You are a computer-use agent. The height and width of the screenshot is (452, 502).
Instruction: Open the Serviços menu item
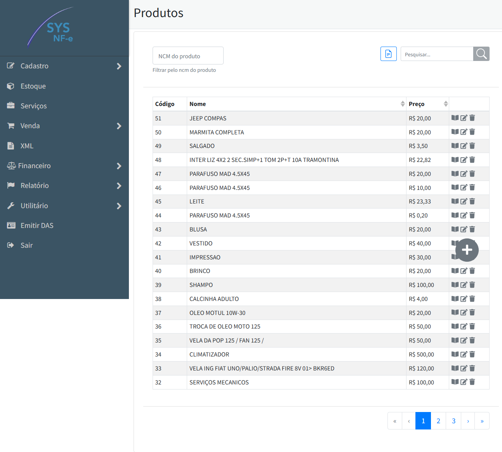64,106
